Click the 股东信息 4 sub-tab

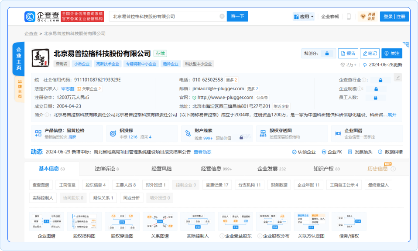96,185
